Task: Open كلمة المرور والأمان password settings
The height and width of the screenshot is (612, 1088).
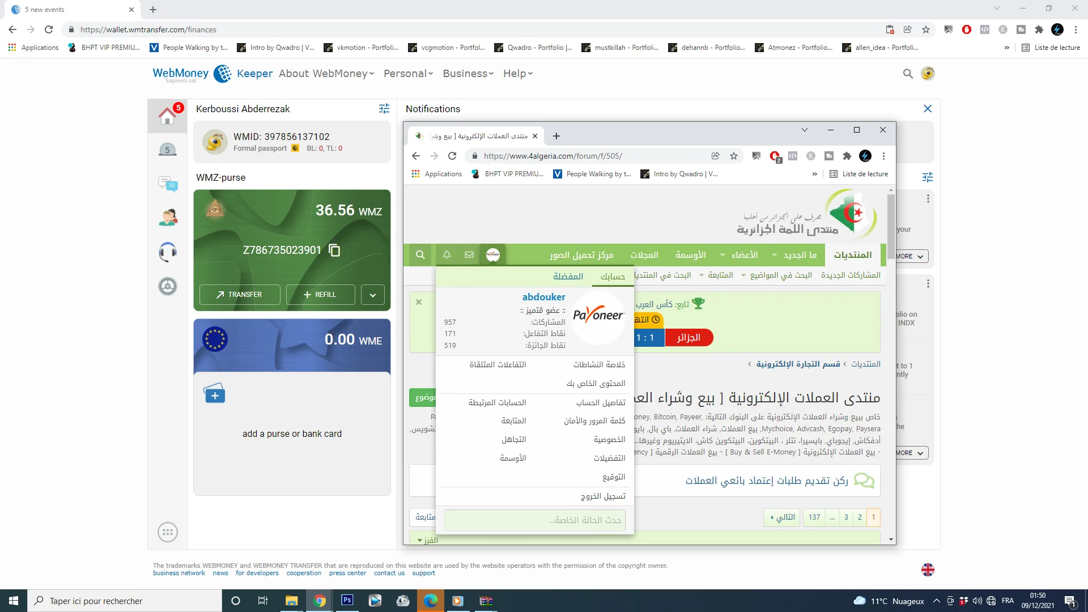Action: 594,421
